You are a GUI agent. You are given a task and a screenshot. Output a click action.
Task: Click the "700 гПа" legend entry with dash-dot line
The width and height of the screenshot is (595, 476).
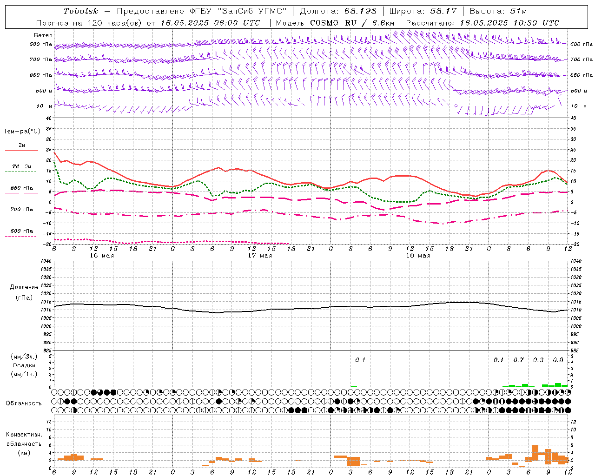pyautogui.click(x=21, y=210)
